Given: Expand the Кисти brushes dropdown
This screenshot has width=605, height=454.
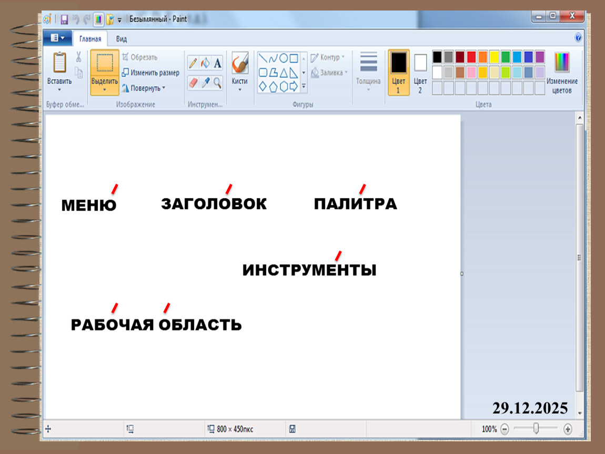Looking at the screenshot, I should 239,90.
